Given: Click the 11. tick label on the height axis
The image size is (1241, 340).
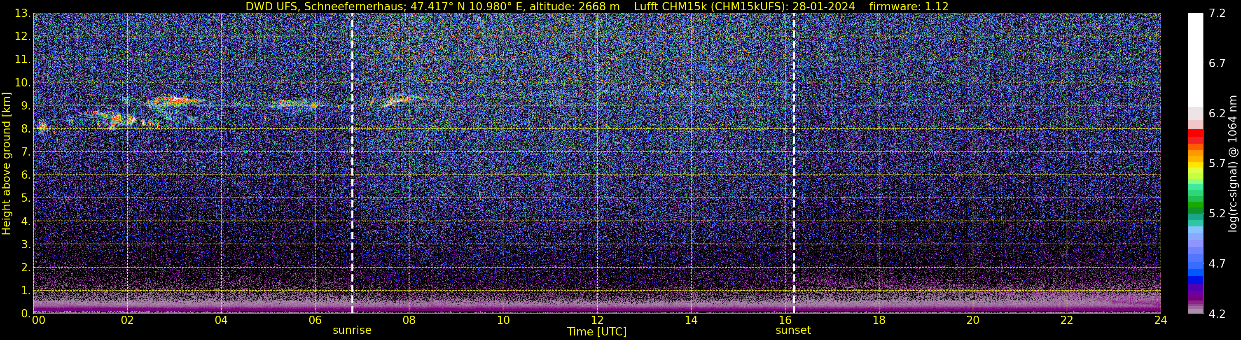Looking at the screenshot, I should point(23,60).
